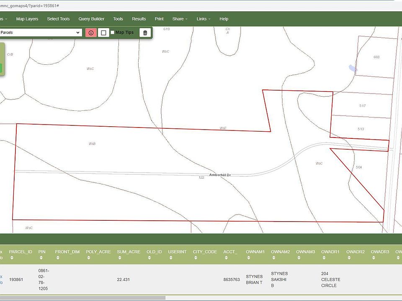This screenshot has width=402, height=301.
Task: Open the Map Layers menu
Action: (27, 19)
